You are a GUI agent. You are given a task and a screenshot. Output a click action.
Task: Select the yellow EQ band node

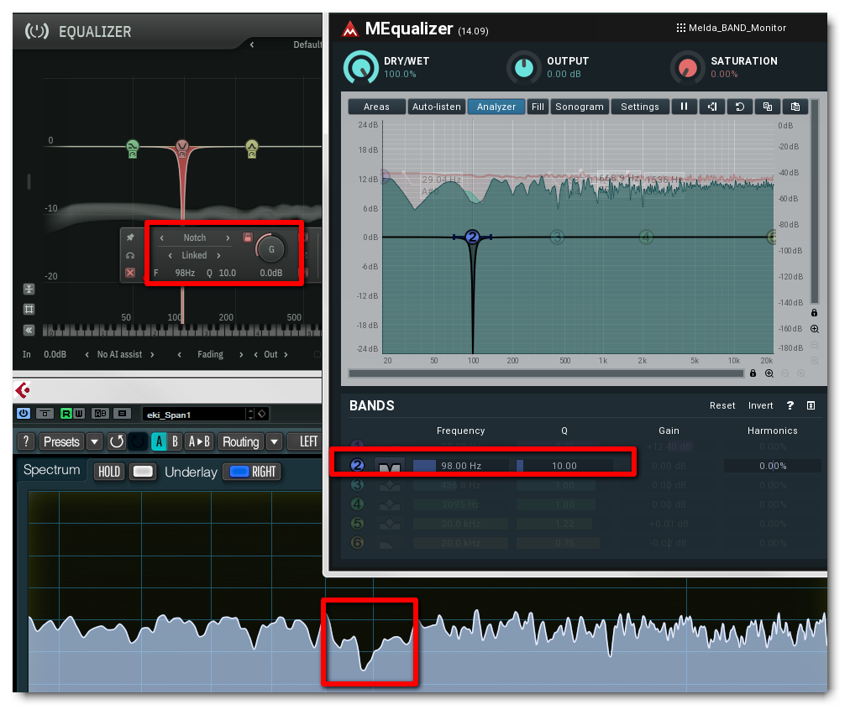tap(251, 148)
